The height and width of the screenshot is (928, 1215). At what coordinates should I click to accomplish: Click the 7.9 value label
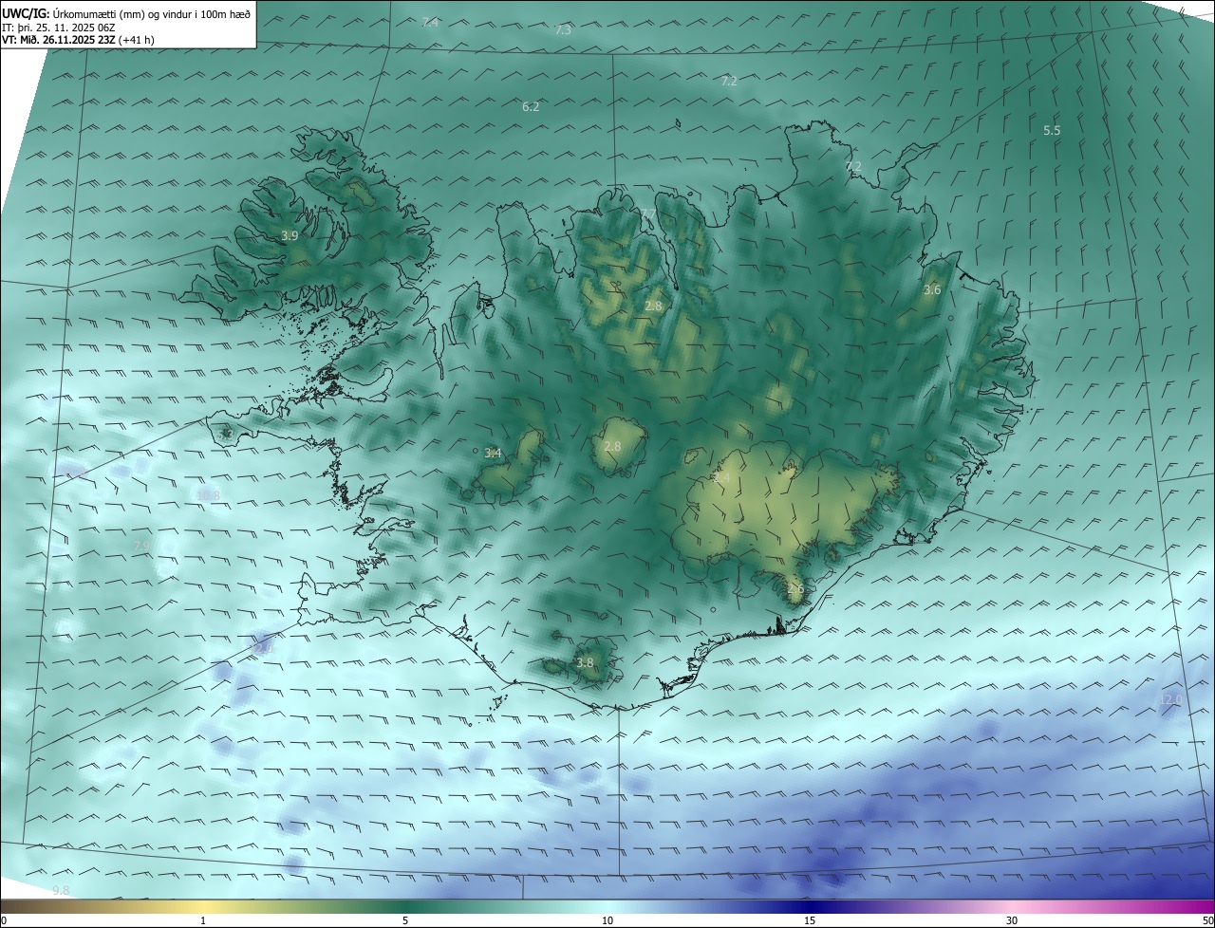click(140, 546)
